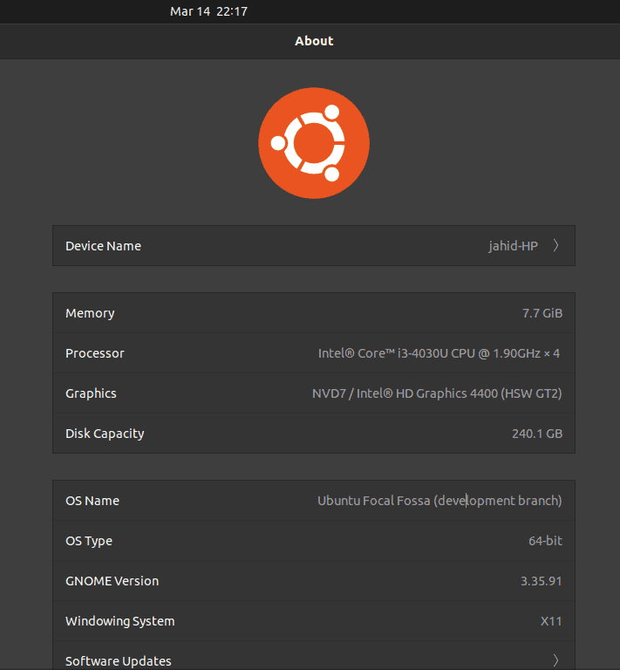Screen dimensions: 620x670
Task: Click the OS Name label
Action: pyautogui.click(x=92, y=501)
